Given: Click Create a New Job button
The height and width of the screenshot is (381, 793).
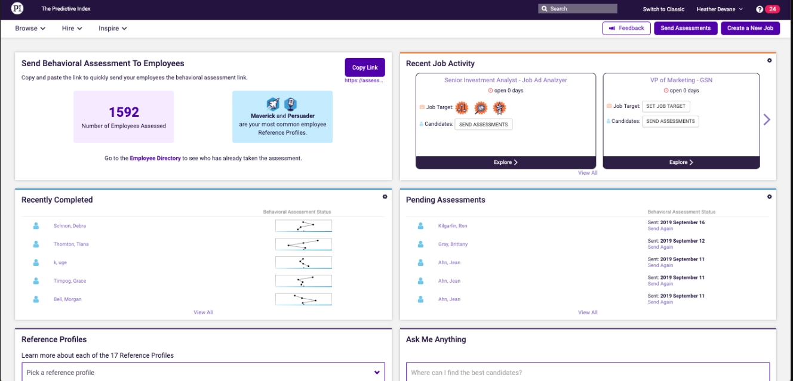Looking at the screenshot, I should (750, 28).
